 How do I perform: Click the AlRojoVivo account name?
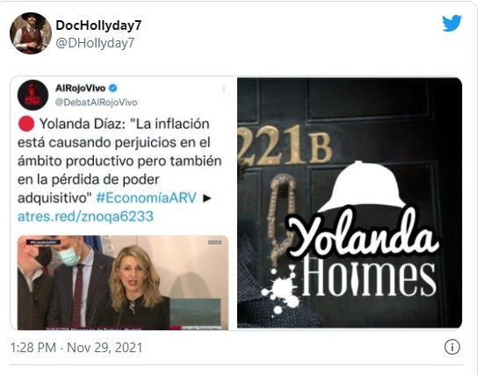[x=81, y=89]
